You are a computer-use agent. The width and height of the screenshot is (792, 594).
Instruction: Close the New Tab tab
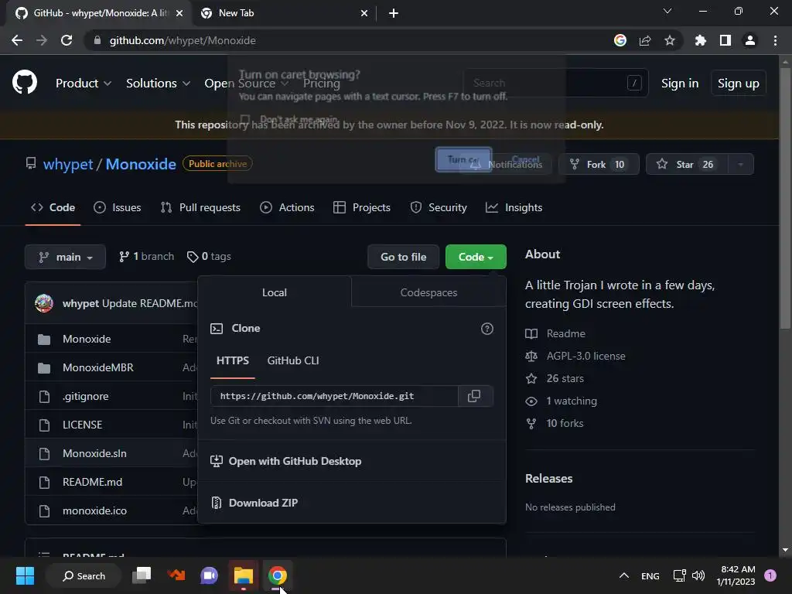pos(364,13)
